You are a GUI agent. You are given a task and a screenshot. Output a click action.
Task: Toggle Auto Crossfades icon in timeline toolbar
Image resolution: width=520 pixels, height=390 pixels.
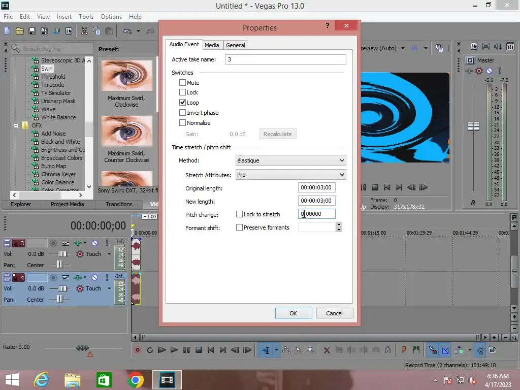pos(445,350)
